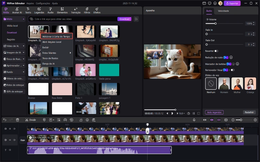
Task: Click the undo arrow in timeline toolbar
Action: pyautogui.click(x=5, y=120)
